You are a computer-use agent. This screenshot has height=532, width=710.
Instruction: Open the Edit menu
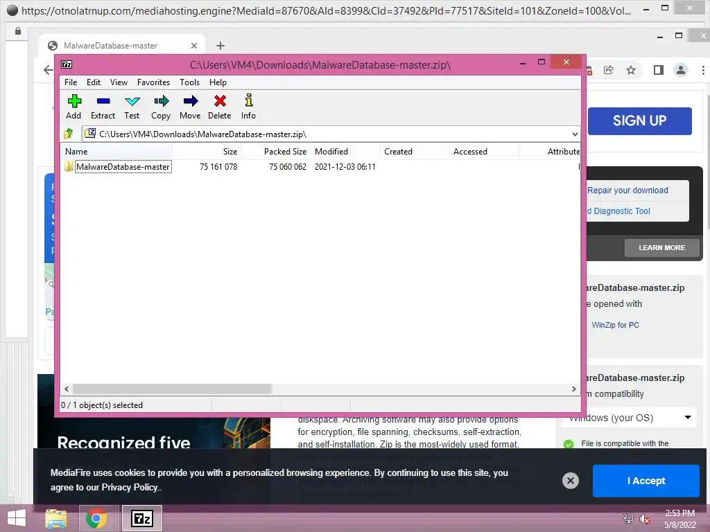click(94, 82)
